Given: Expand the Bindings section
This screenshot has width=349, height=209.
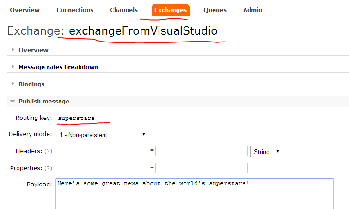Looking at the screenshot, I should (x=31, y=84).
